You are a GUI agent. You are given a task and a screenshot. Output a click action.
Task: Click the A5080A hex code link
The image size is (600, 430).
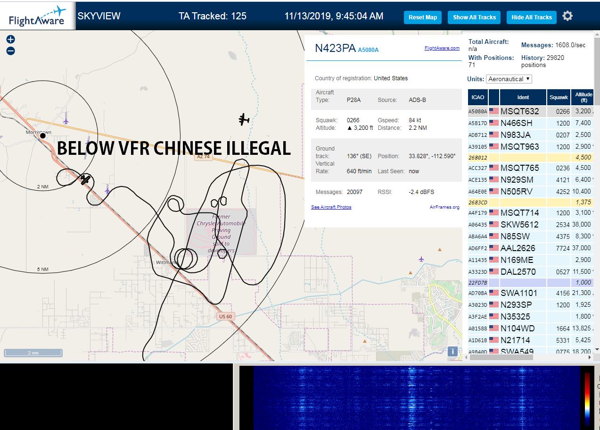[368, 50]
